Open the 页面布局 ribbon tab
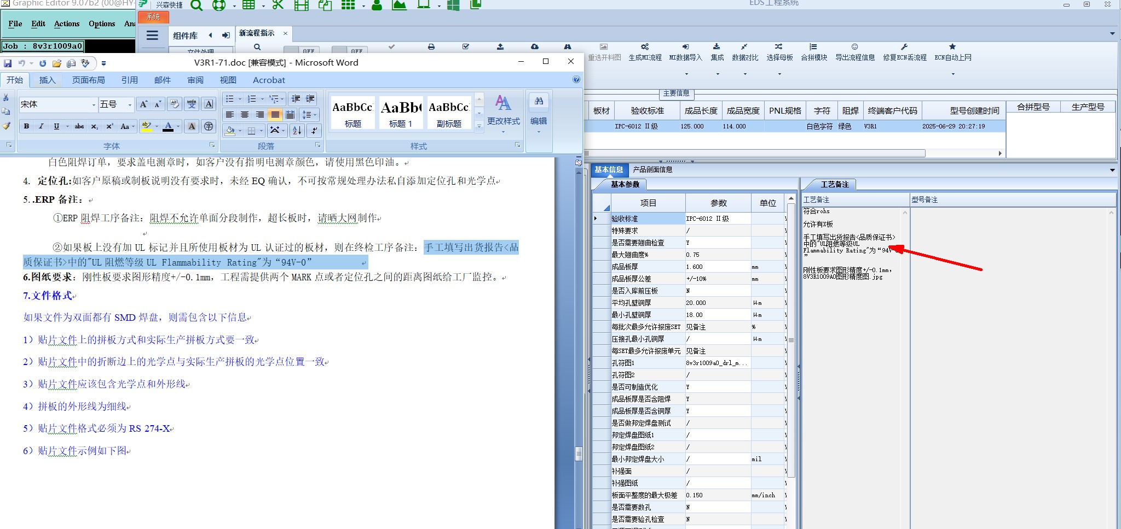This screenshot has width=1121, height=529. click(89, 80)
